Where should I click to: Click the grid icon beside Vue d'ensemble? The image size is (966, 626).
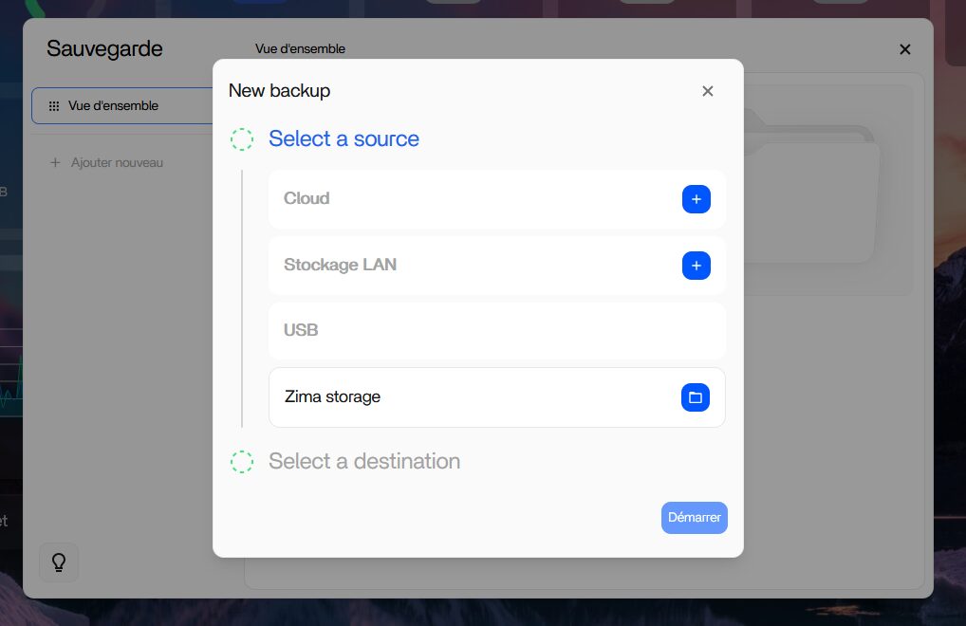[x=54, y=106]
